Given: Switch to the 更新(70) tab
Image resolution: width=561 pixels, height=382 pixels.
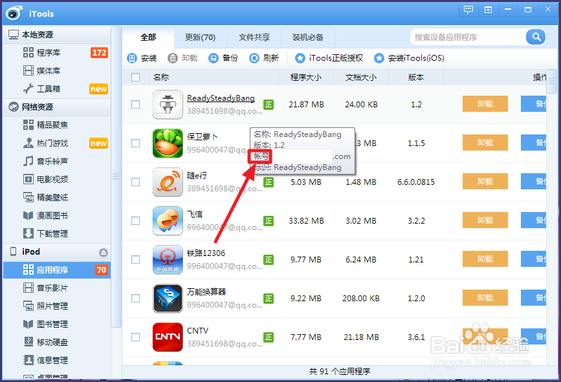Looking at the screenshot, I should click(x=200, y=37).
